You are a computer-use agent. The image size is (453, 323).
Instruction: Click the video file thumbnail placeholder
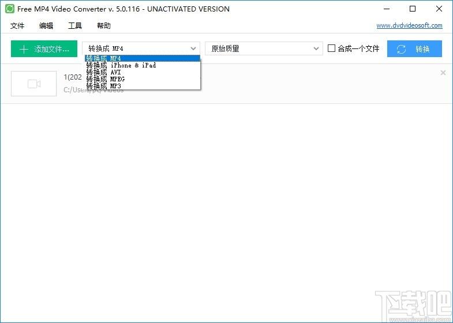(x=34, y=84)
